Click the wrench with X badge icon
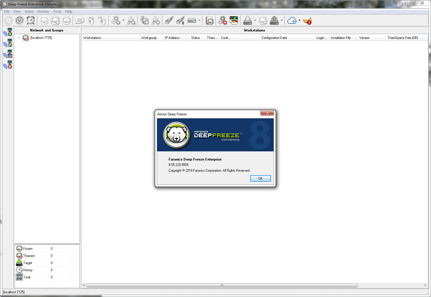This screenshot has height=297, width=431. pyautogui.click(x=156, y=21)
